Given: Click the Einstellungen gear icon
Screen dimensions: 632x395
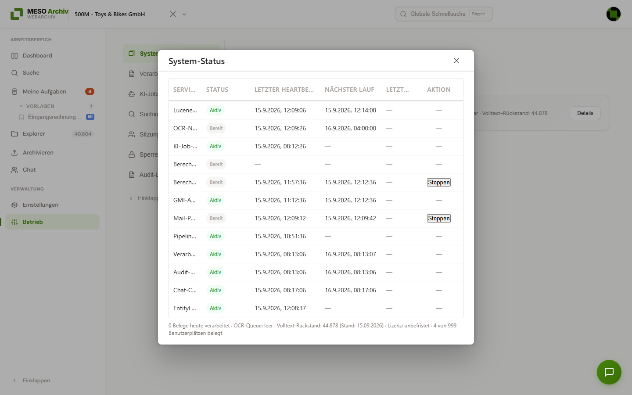Looking at the screenshot, I should click(x=14, y=205).
